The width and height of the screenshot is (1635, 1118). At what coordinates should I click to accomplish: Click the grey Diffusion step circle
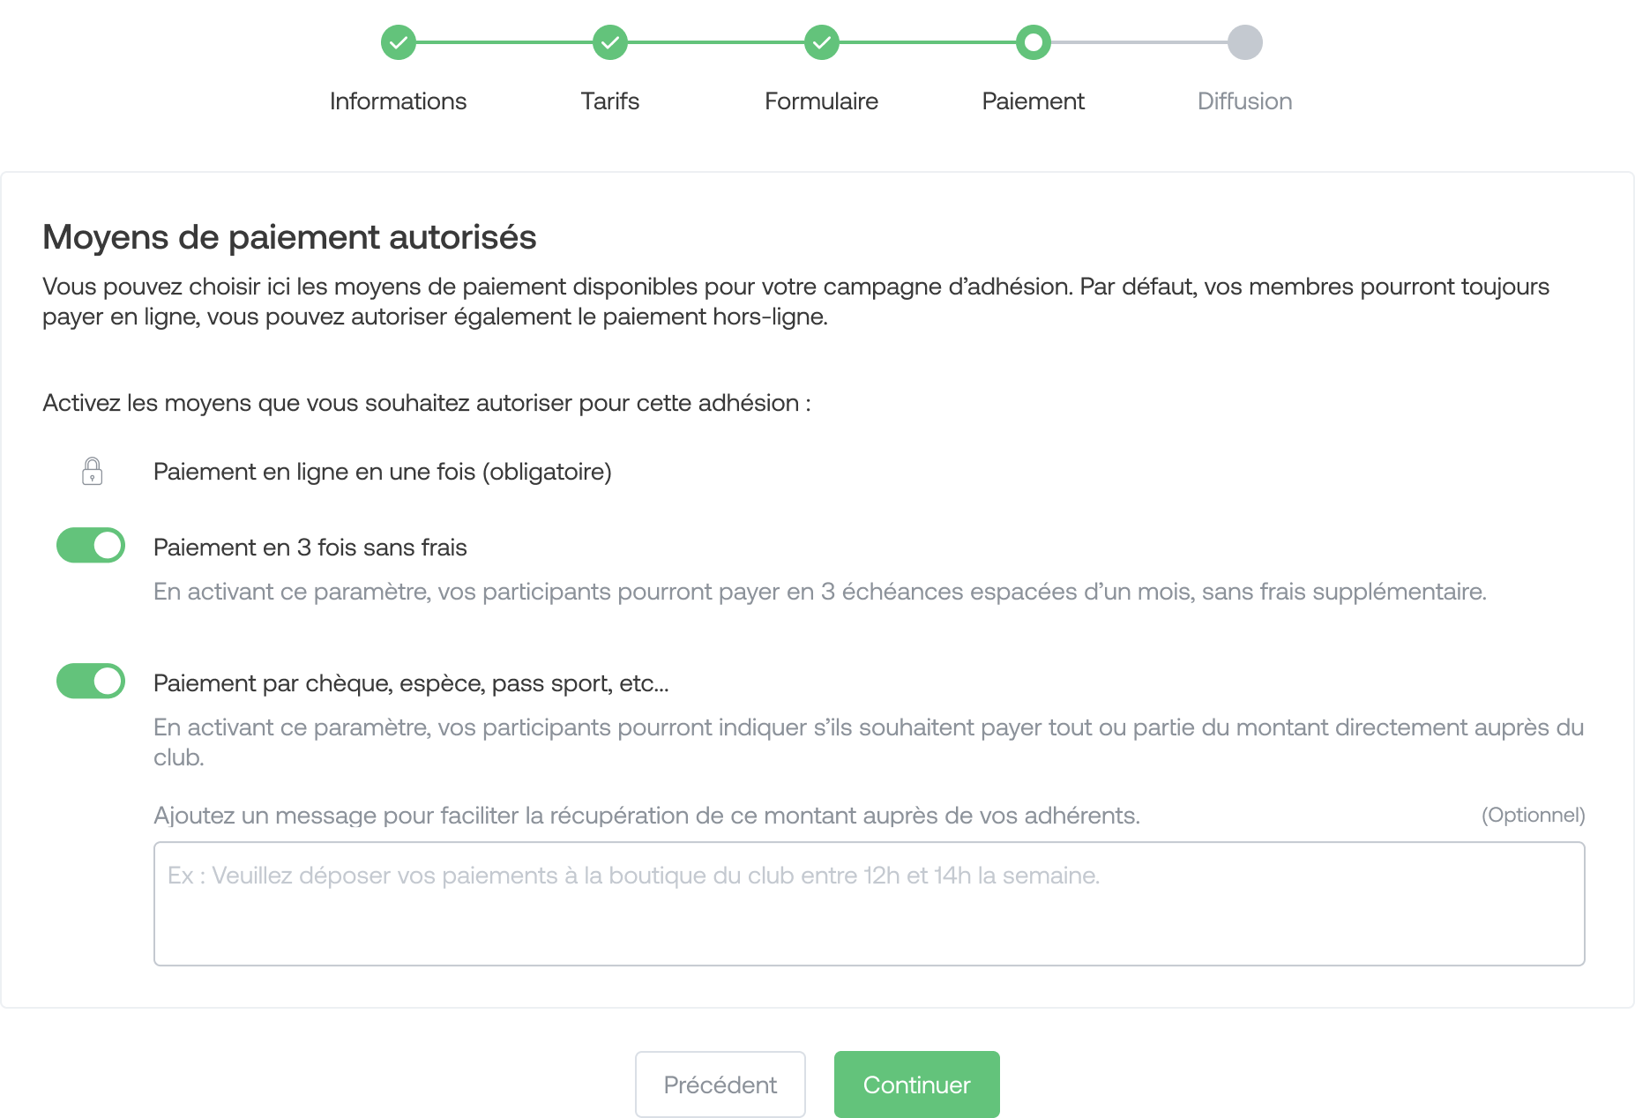[1245, 42]
